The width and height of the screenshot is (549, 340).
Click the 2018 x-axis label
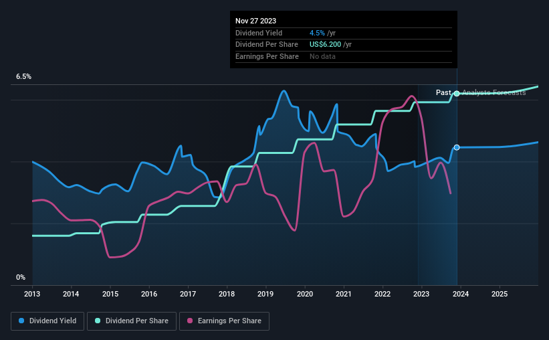227,294
